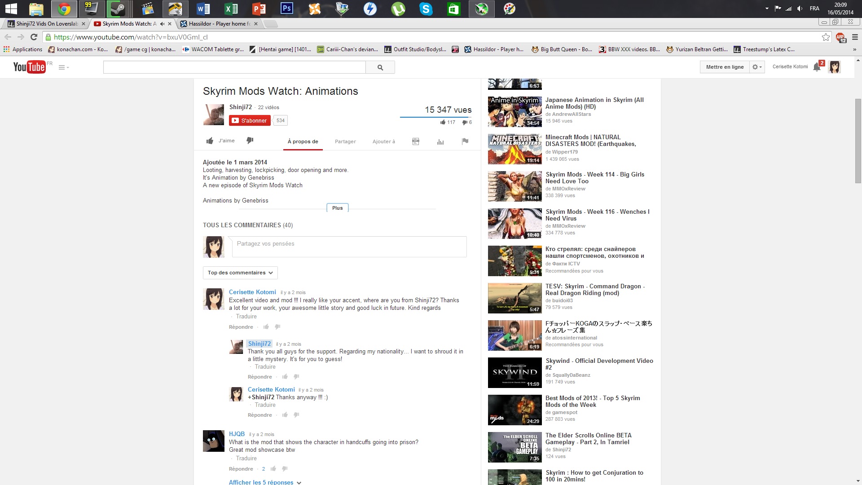Thumbs down Cerisette Kotomi's top comment
This screenshot has width=862, height=485.
click(277, 327)
